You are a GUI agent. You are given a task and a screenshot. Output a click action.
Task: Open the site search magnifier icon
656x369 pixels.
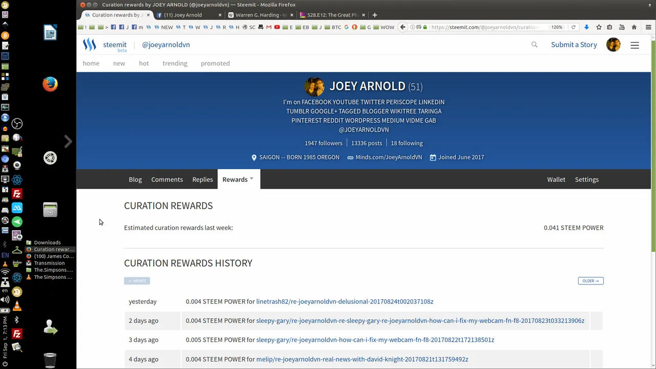[x=534, y=45]
